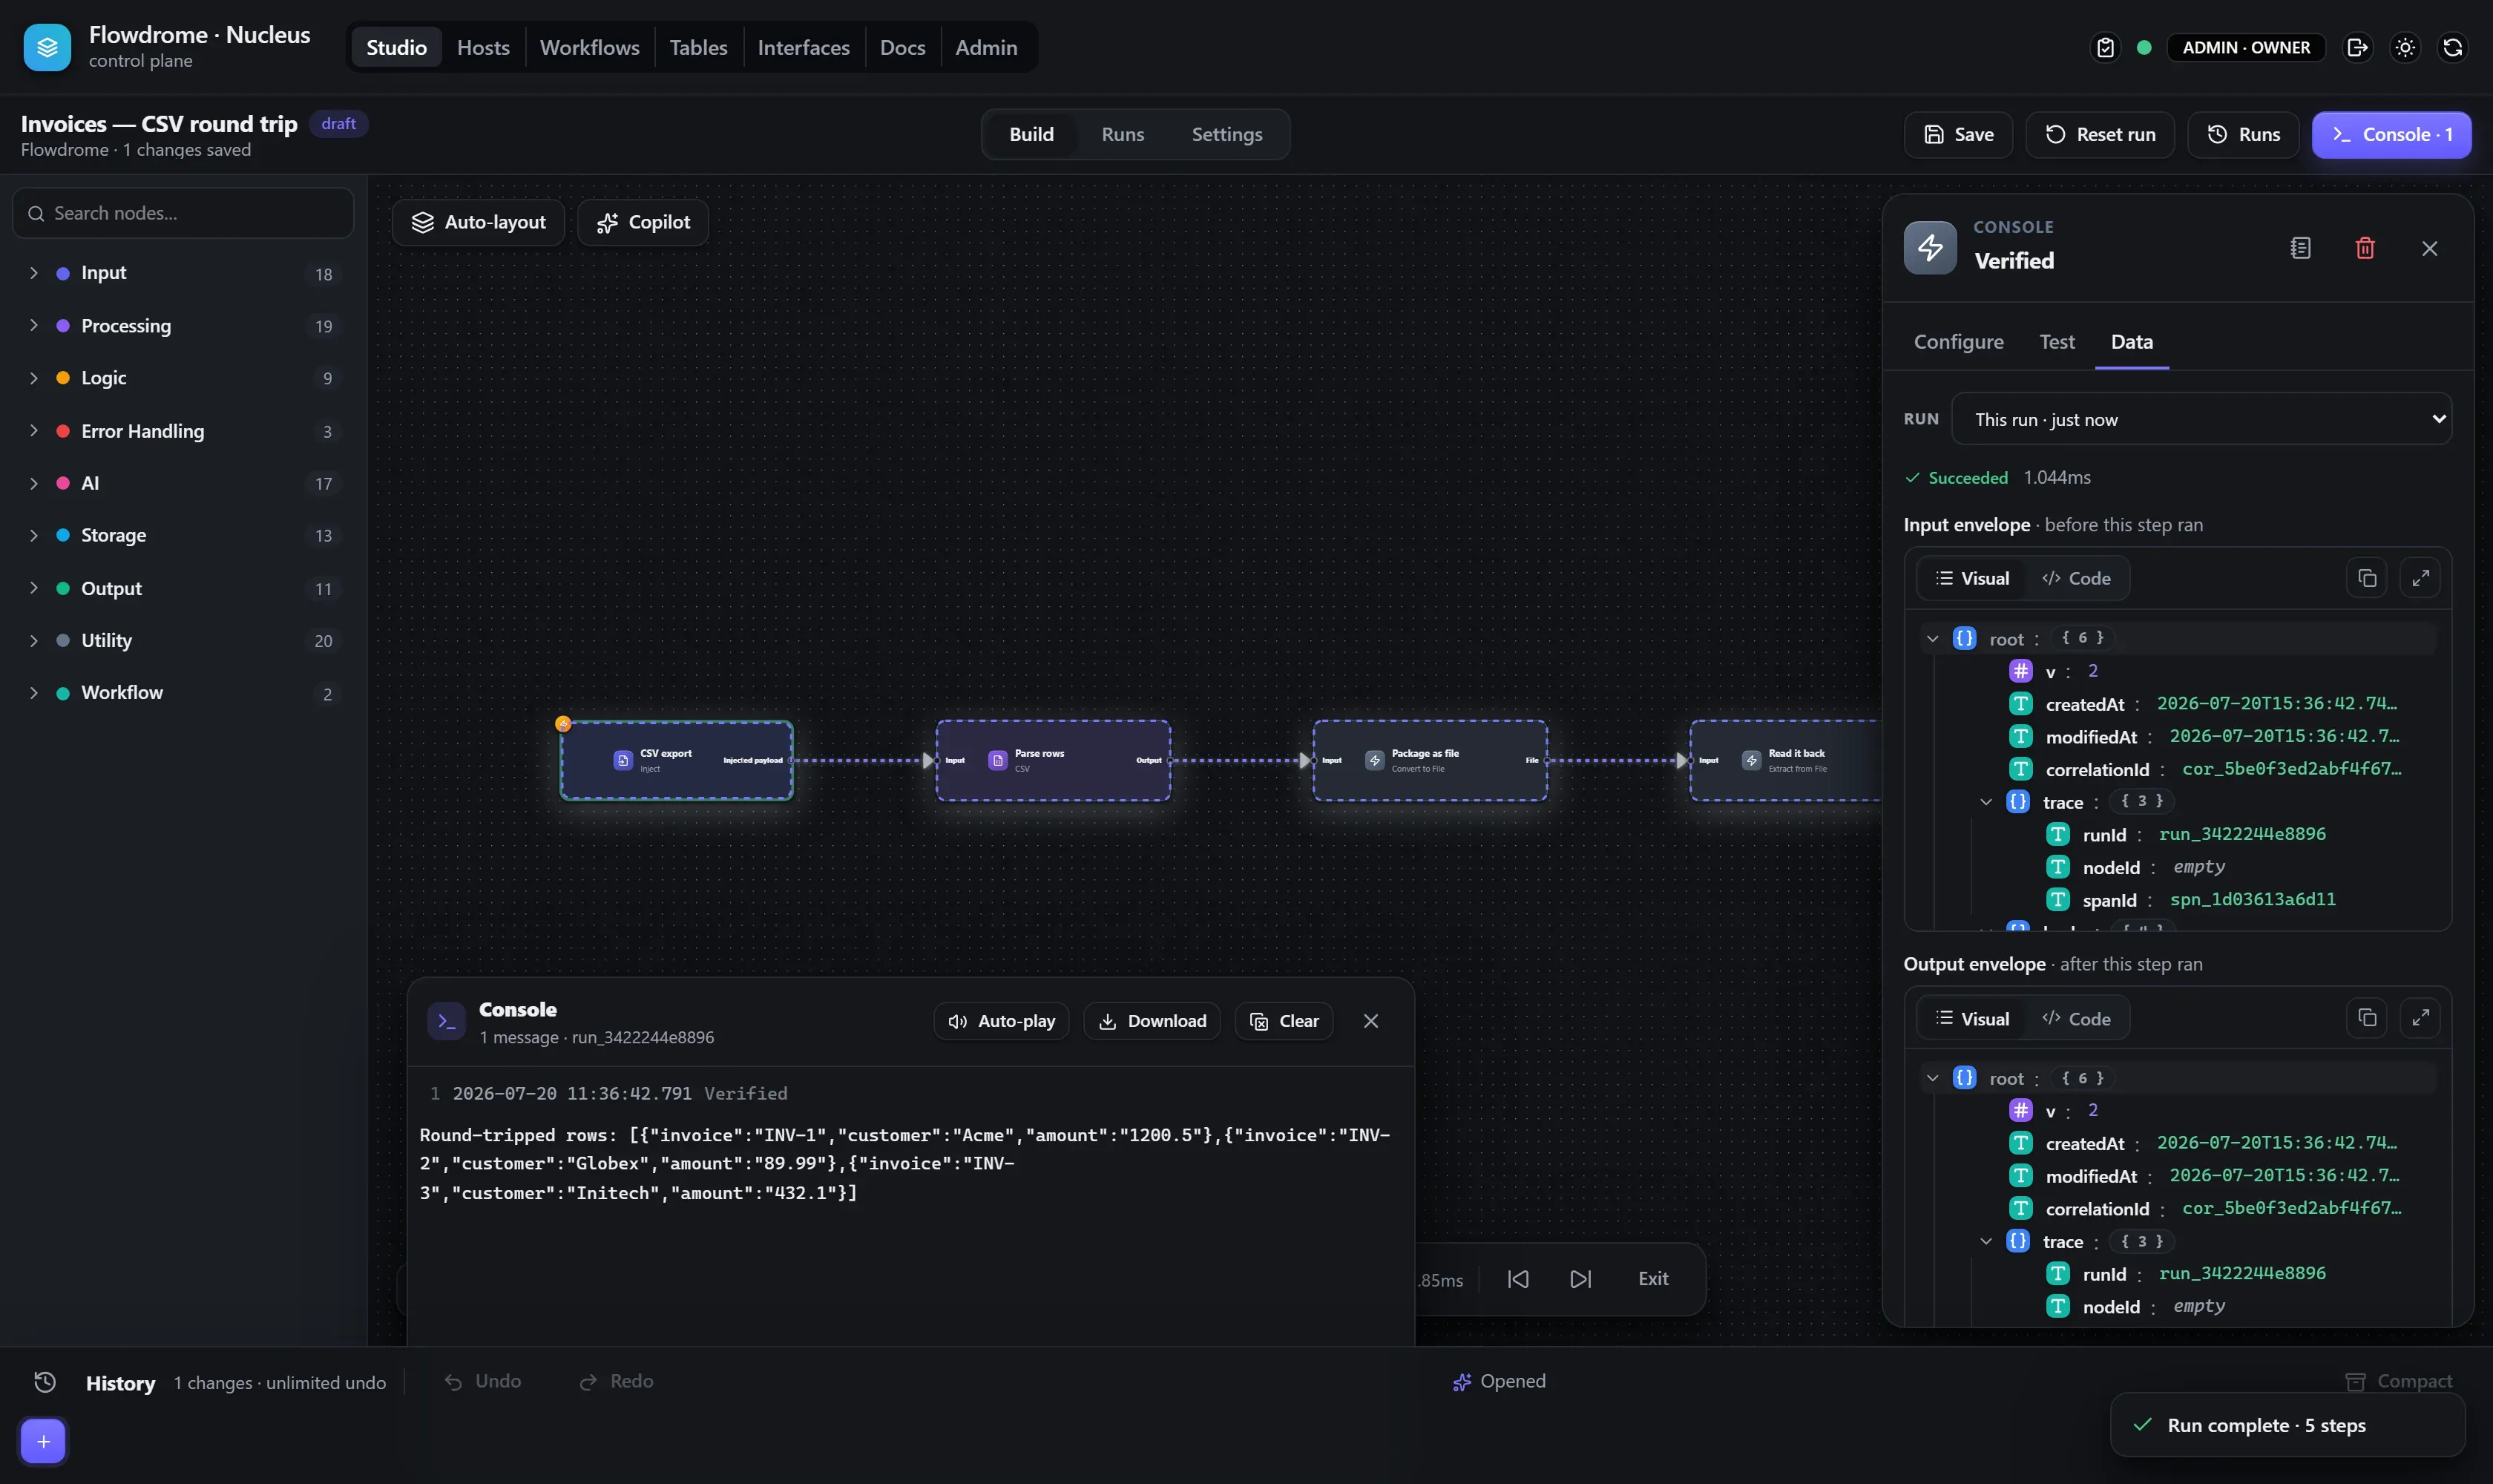Open the Hosts tab
The height and width of the screenshot is (1484, 2493).
(483, 47)
